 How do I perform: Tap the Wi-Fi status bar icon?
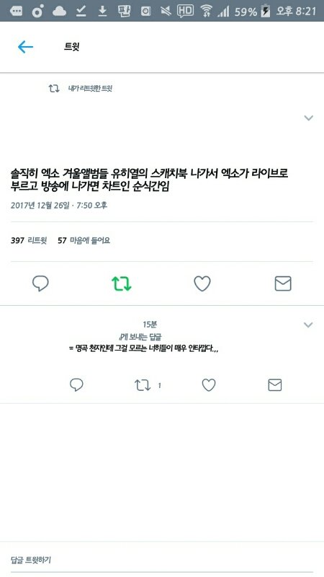pos(207,11)
